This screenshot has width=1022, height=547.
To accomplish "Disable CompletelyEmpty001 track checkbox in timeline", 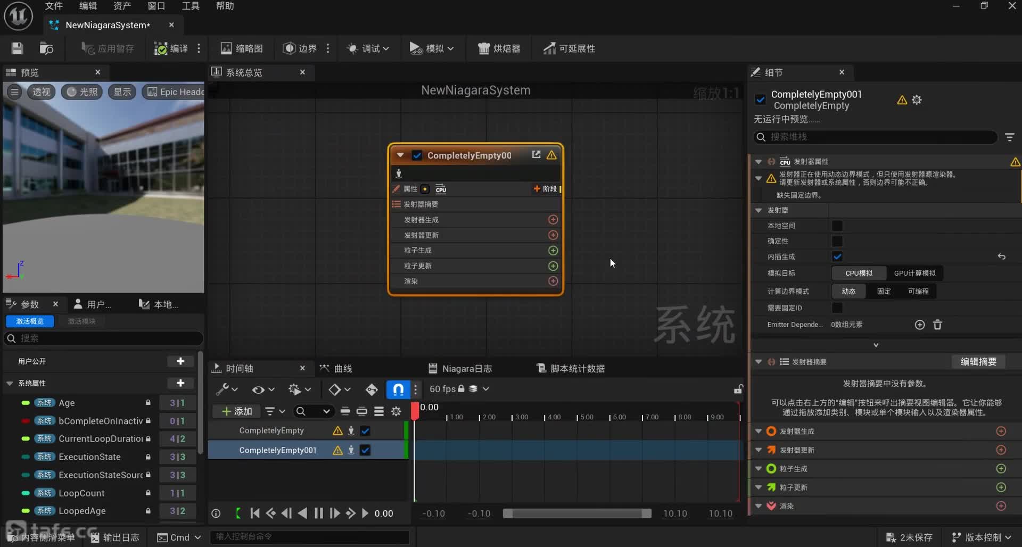I will 365,450.
